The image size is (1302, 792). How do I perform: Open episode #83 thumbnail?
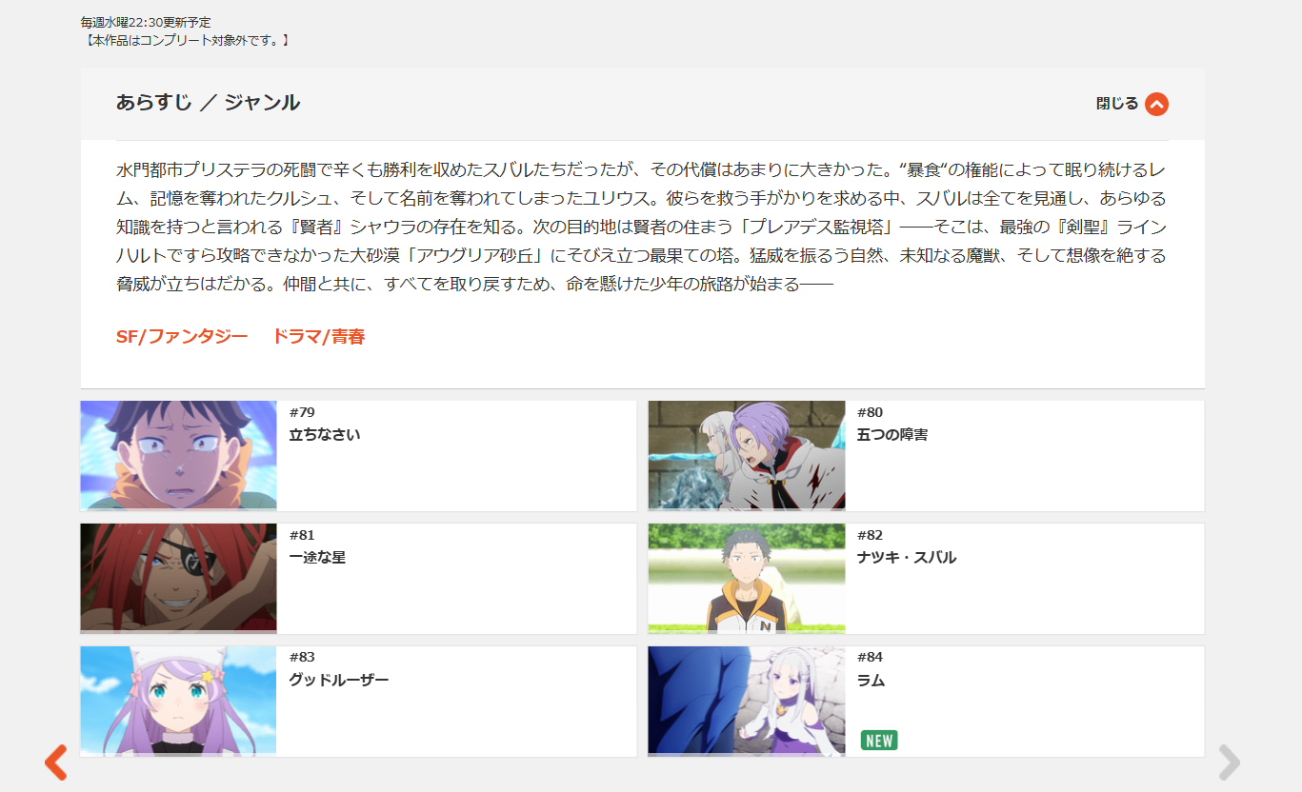(178, 702)
